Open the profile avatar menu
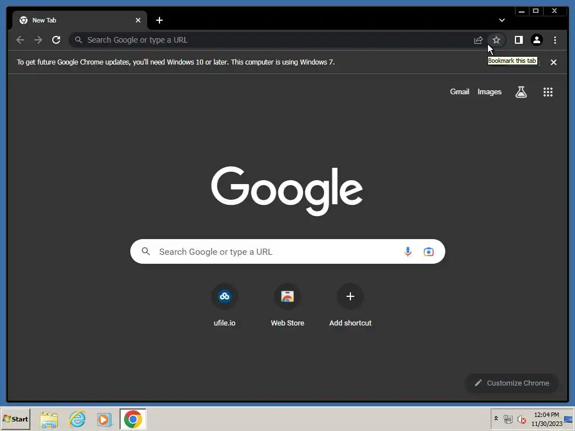 pyautogui.click(x=537, y=40)
